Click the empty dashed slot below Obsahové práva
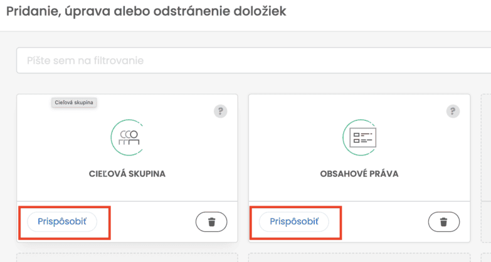 (x=359, y=257)
